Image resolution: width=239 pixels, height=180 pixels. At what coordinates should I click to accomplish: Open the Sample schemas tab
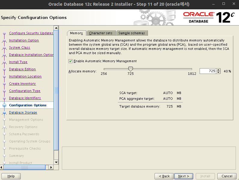tap(132, 33)
